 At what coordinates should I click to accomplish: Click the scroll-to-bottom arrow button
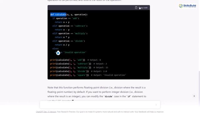click(x=194, y=96)
